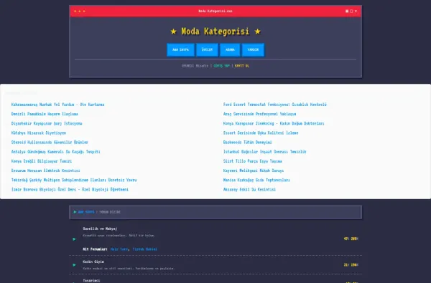
Task: Open Escort Serisinde Uyku Kalitesi İzleme link
Action: (x=261, y=133)
